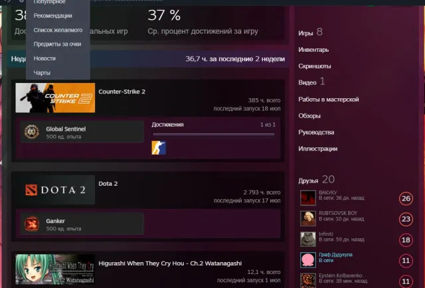Click Ср. процент достижений за игру label

coord(203,31)
